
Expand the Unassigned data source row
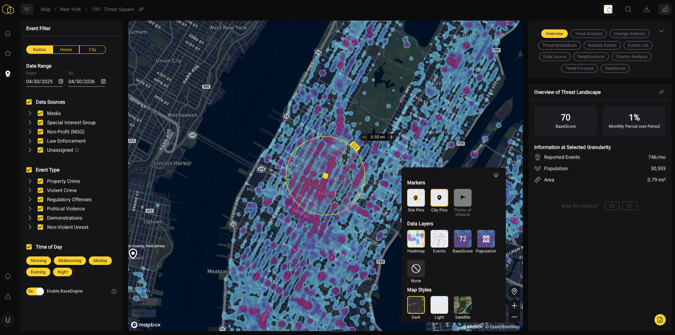tap(30, 150)
